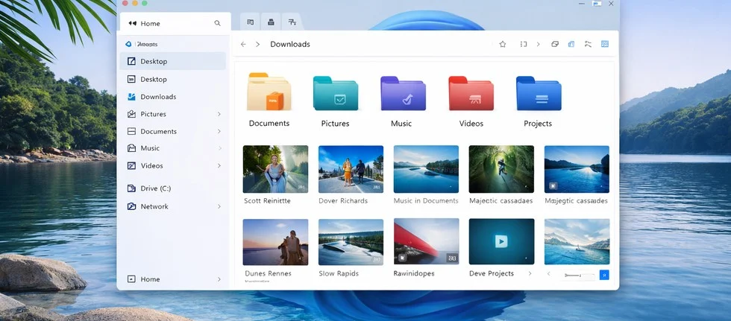Open the blue Projects folder
This screenshot has height=321, width=731.
pyautogui.click(x=538, y=94)
